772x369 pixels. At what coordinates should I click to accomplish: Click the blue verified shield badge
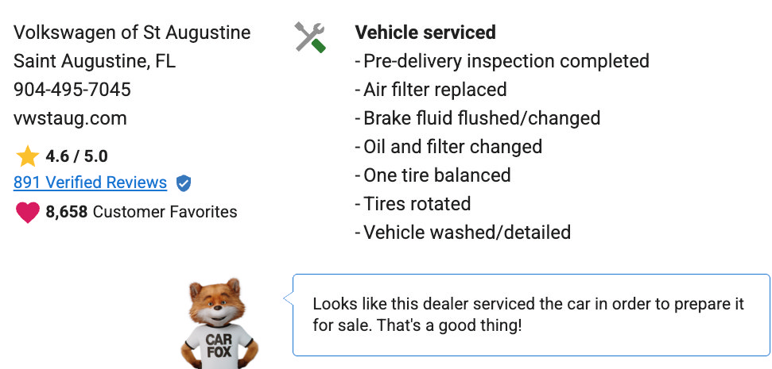point(184,183)
